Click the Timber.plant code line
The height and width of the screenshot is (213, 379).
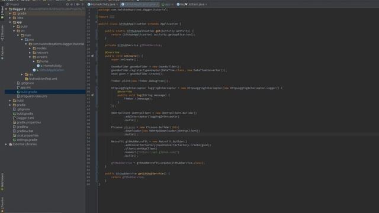[140, 81]
